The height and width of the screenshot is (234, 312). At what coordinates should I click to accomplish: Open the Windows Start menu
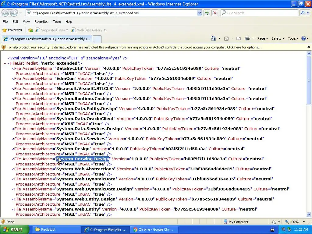pos(15,229)
